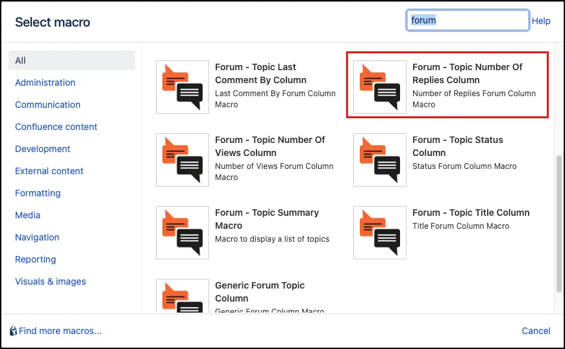Select the Formatting category
565x349 pixels.
pos(38,193)
